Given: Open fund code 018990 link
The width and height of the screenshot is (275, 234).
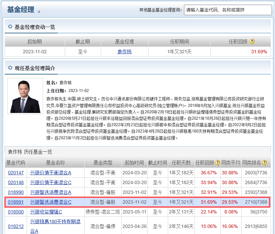Looking at the screenshot, I should 16,193.
